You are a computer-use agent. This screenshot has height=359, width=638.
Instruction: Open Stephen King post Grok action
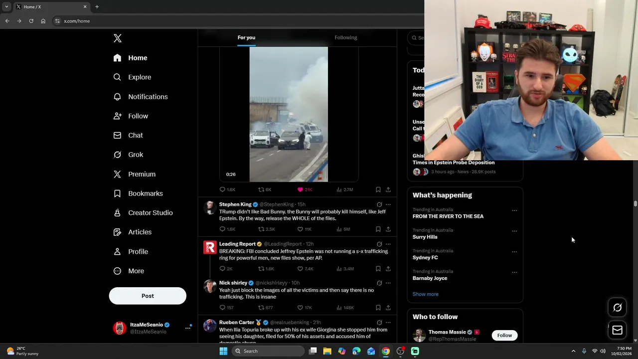[x=379, y=204]
